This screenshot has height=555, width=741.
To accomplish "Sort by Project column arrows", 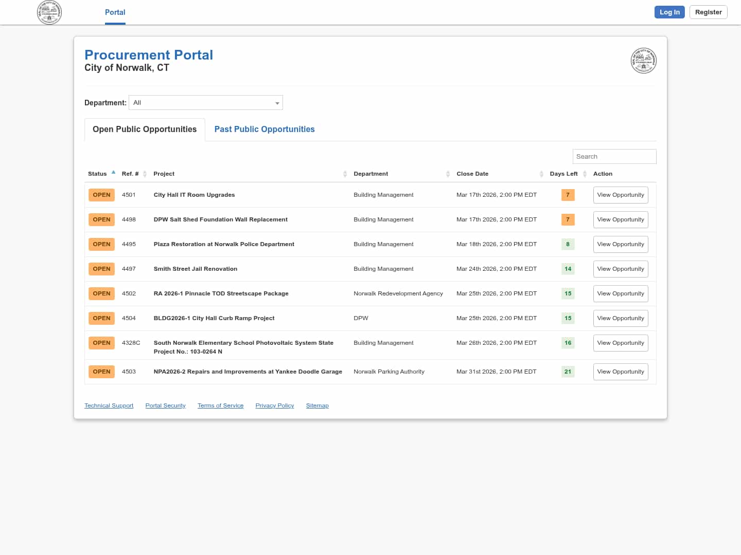I will click(x=345, y=174).
